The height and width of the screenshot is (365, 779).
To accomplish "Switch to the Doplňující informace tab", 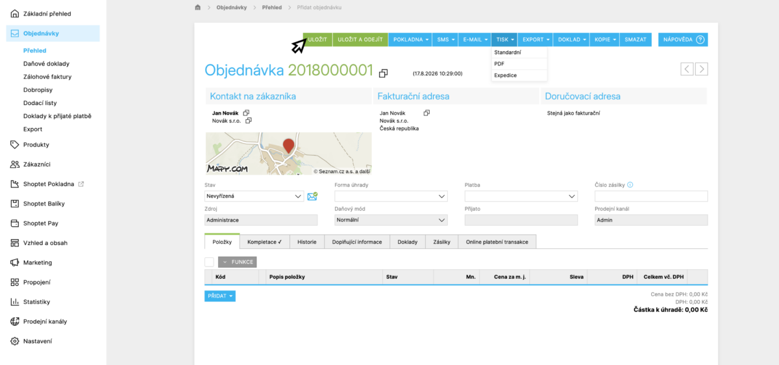I will [x=357, y=242].
